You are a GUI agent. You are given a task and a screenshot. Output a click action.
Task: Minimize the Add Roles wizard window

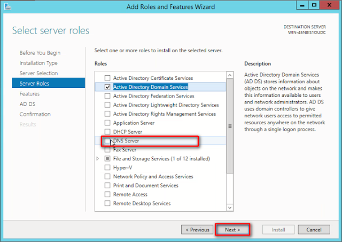point(302,5)
